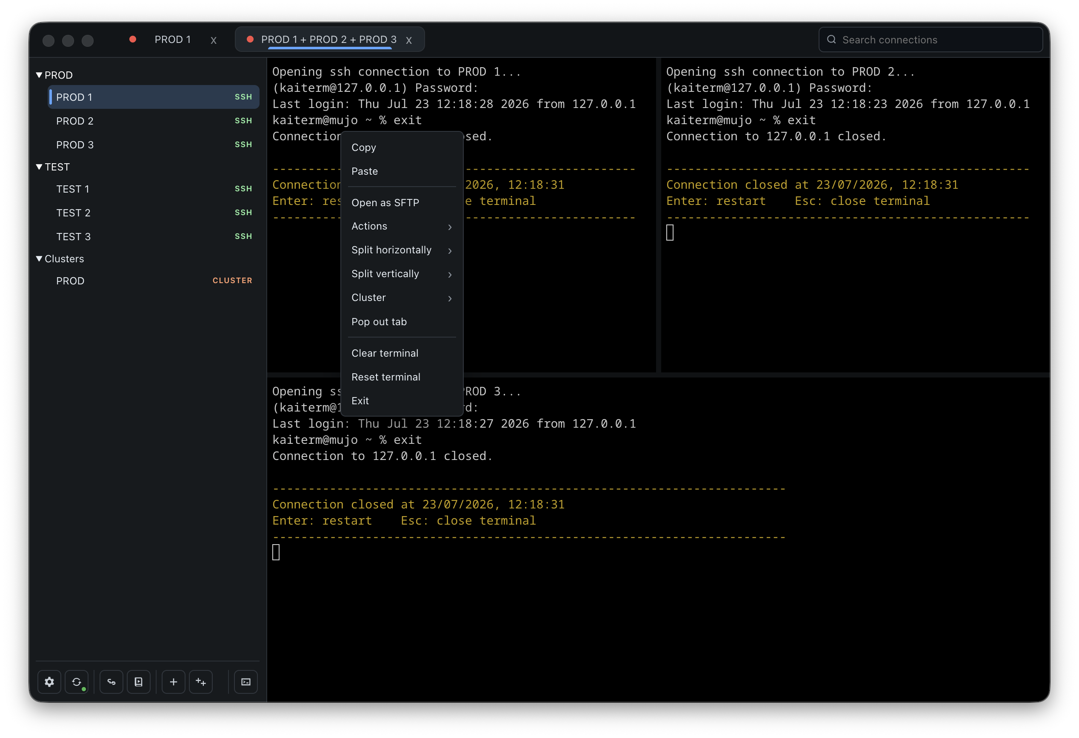The height and width of the screenshot is (738, 1079).
Task: Click the macOS red close window button
Action: [48, 40]
